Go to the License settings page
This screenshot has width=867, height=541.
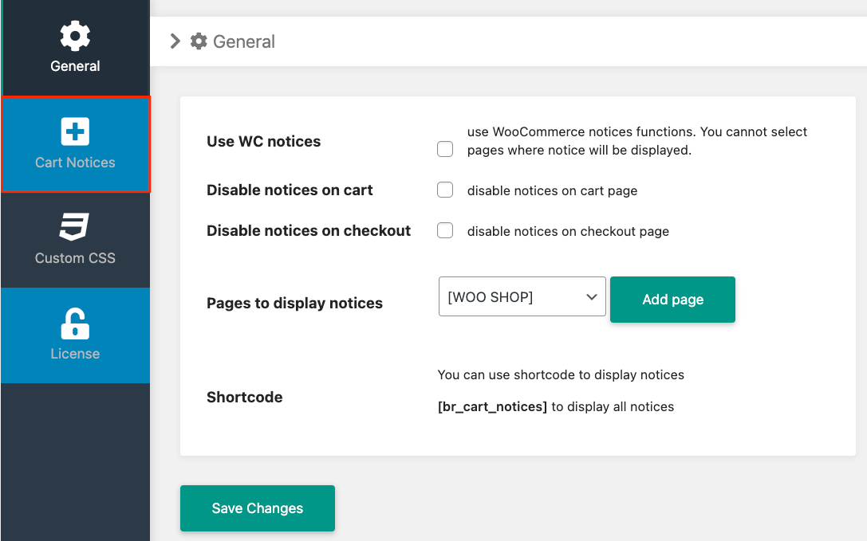(75, 336)
